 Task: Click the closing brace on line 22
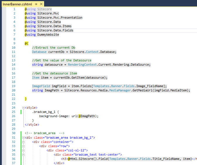tap(26, 99)
